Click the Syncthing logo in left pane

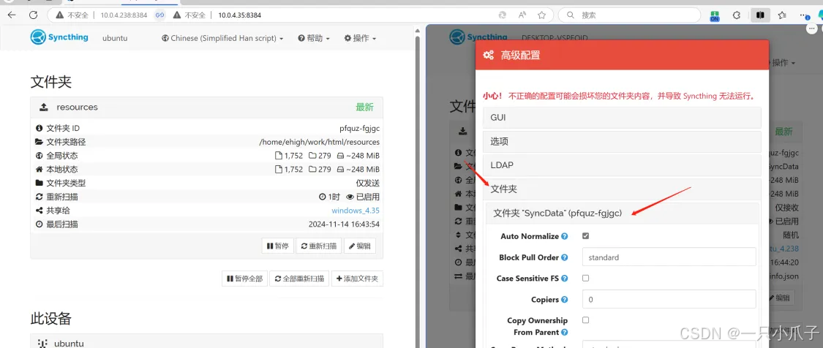click(x=59, y=37)
